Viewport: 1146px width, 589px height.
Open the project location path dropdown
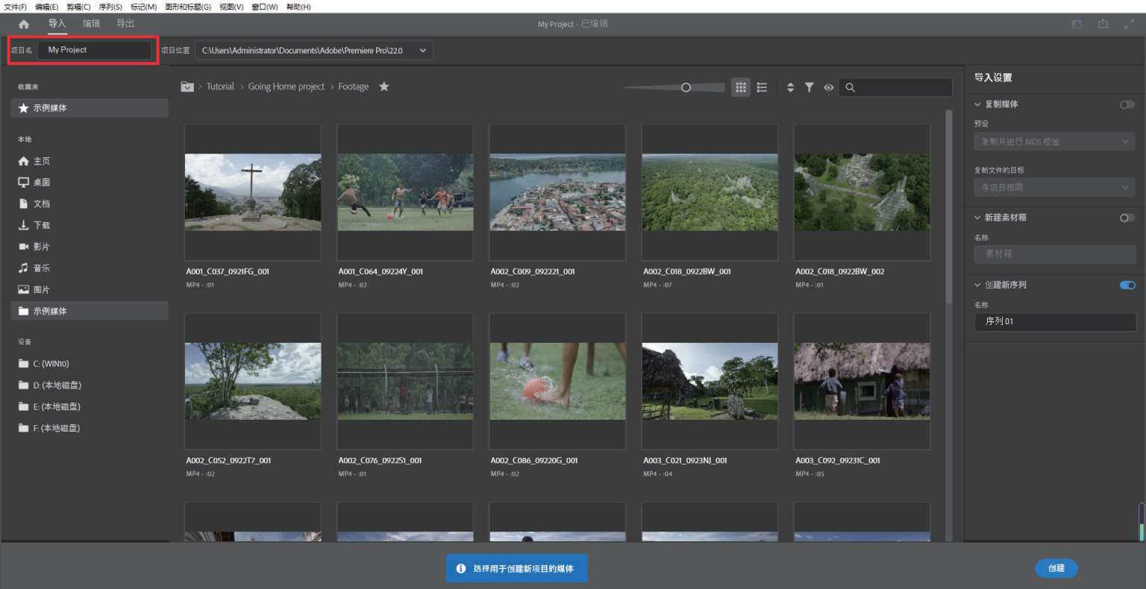pos(423,51)
